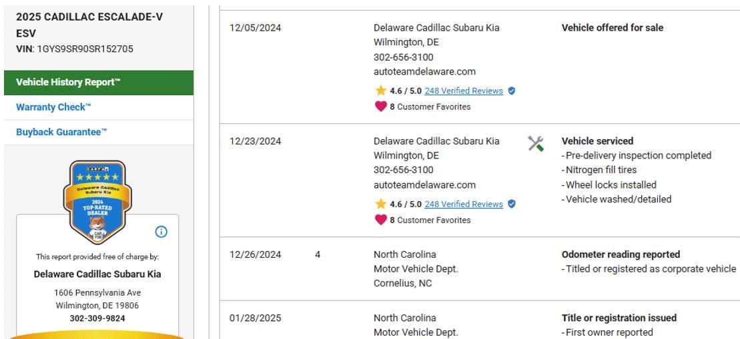Click the info icon beside the dealer badge
Viewport: 740px width, 339px height.
[161, 232]
